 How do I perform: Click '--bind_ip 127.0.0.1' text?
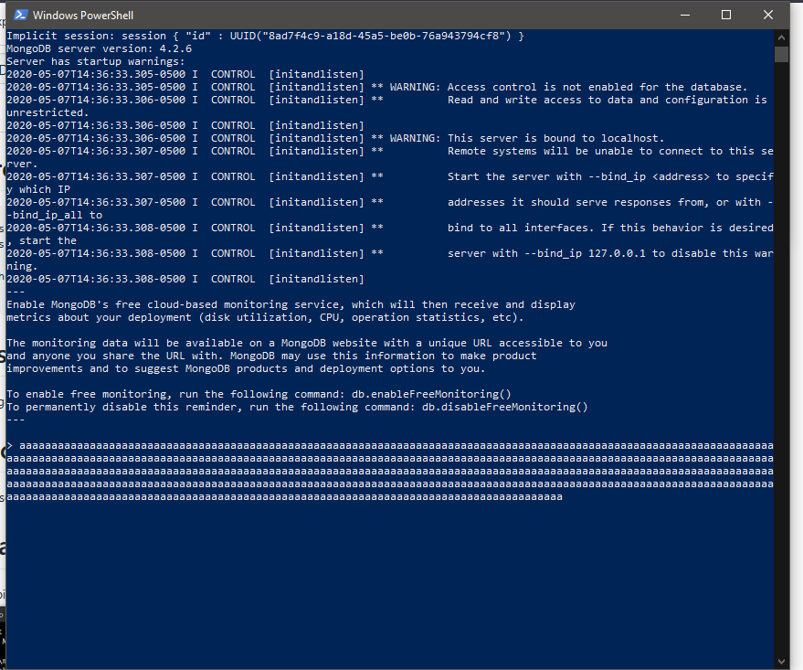pos(585,253)
